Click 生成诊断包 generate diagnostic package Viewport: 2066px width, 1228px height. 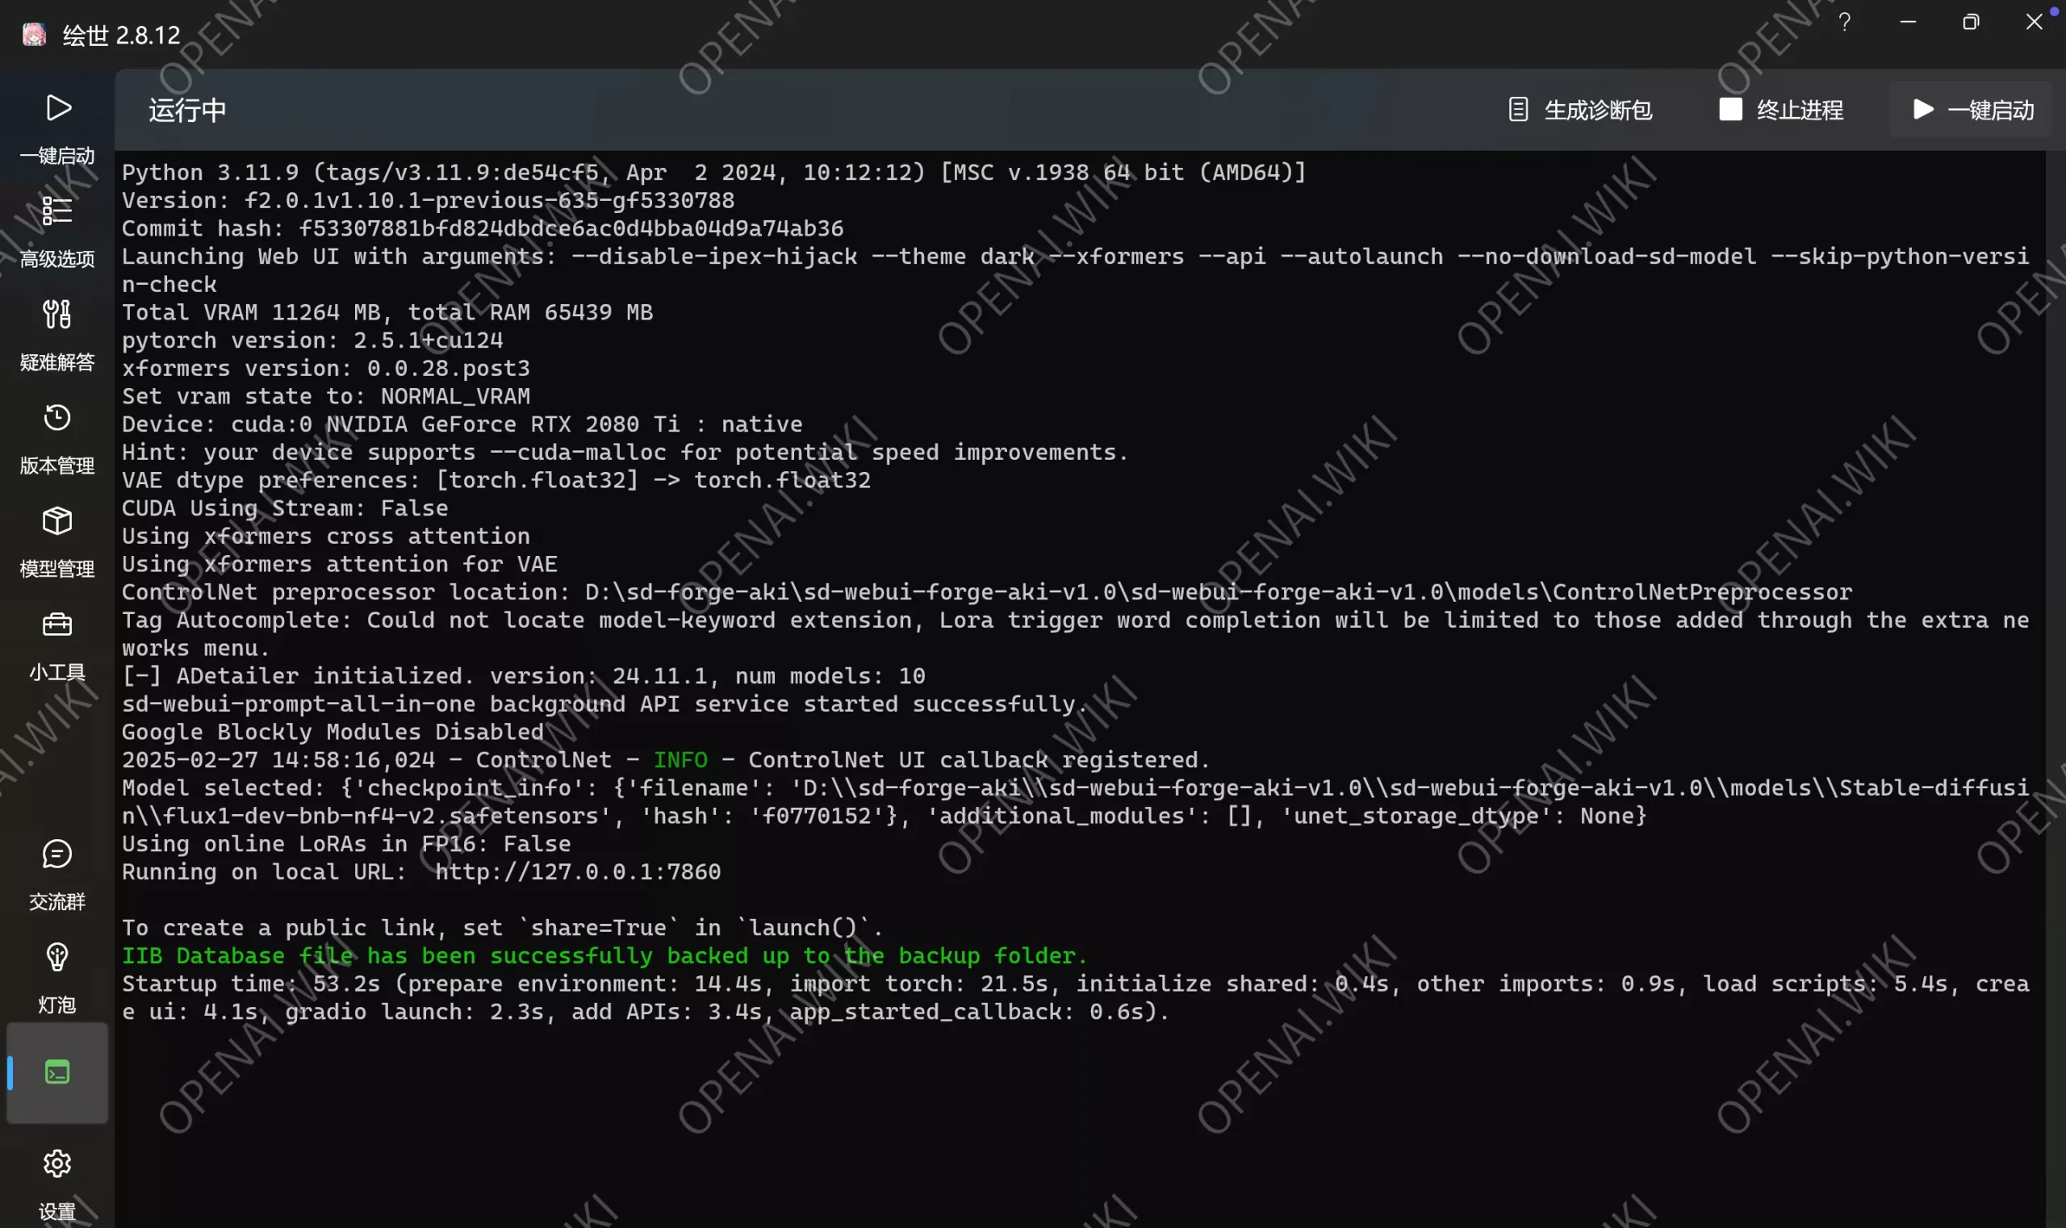1580,109
